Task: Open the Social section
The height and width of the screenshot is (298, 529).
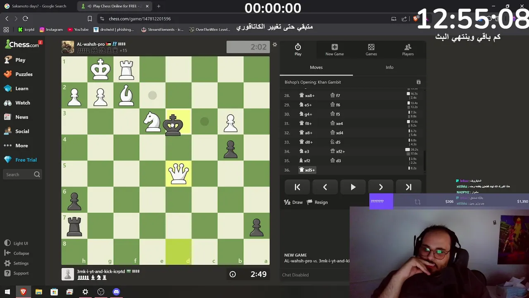Action: (x=17, y=131)
